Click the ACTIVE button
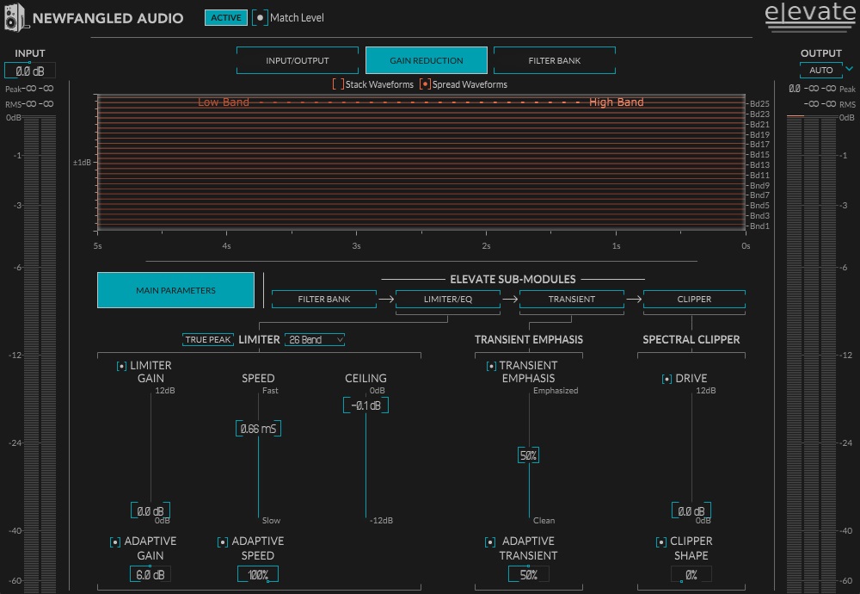The width and height of the screenshot is (860, 594). point(224,17)
